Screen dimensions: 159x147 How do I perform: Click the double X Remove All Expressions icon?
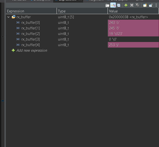[x=138, y=5]
